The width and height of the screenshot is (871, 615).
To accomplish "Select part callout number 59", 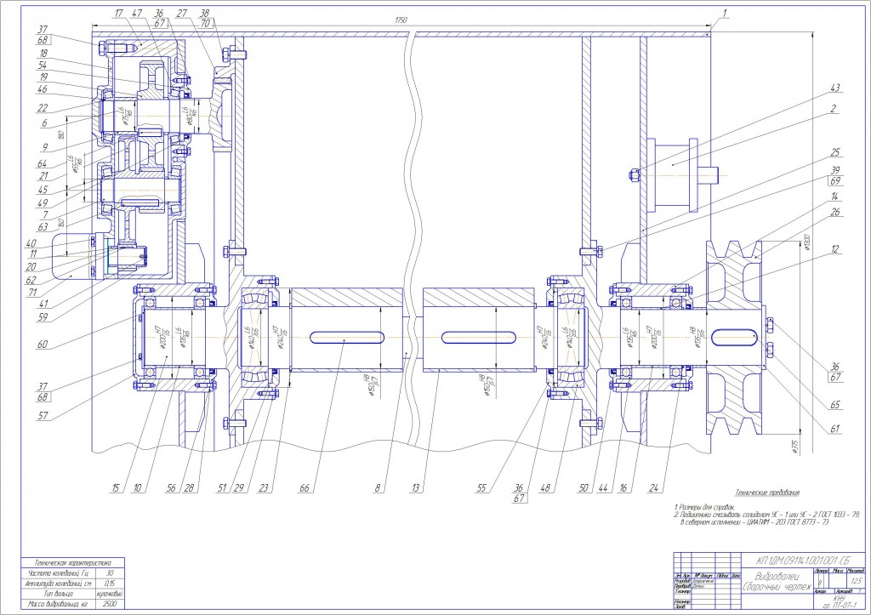I will [43, 318].
